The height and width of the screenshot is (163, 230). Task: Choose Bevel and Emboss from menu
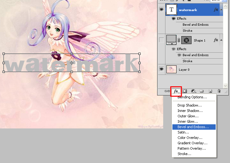193,127
